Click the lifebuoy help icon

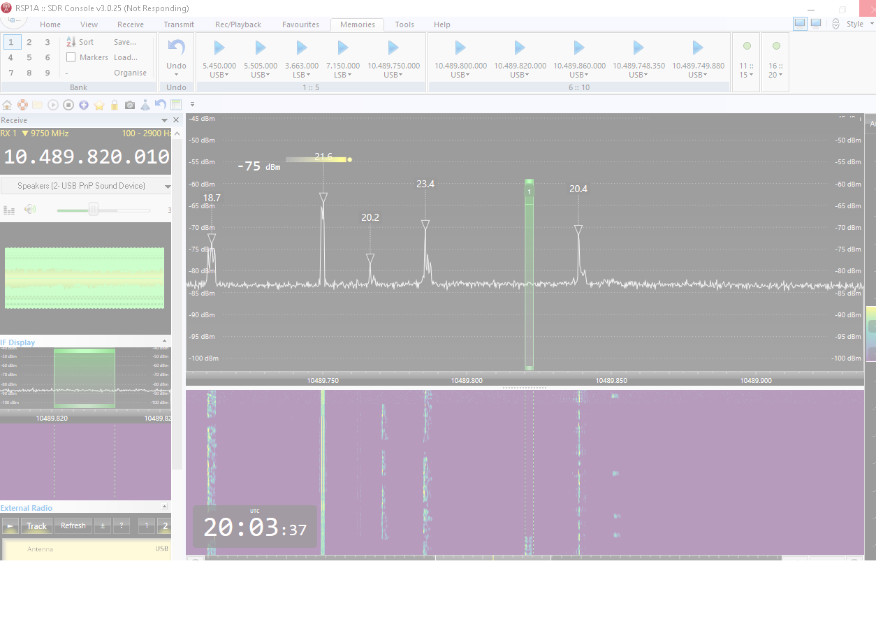click(x=22, y=105)
